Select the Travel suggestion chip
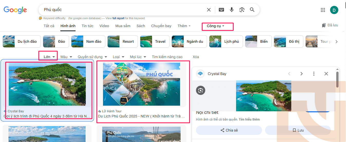The height and width of the screenshot is (142, 346). [155, 41]
